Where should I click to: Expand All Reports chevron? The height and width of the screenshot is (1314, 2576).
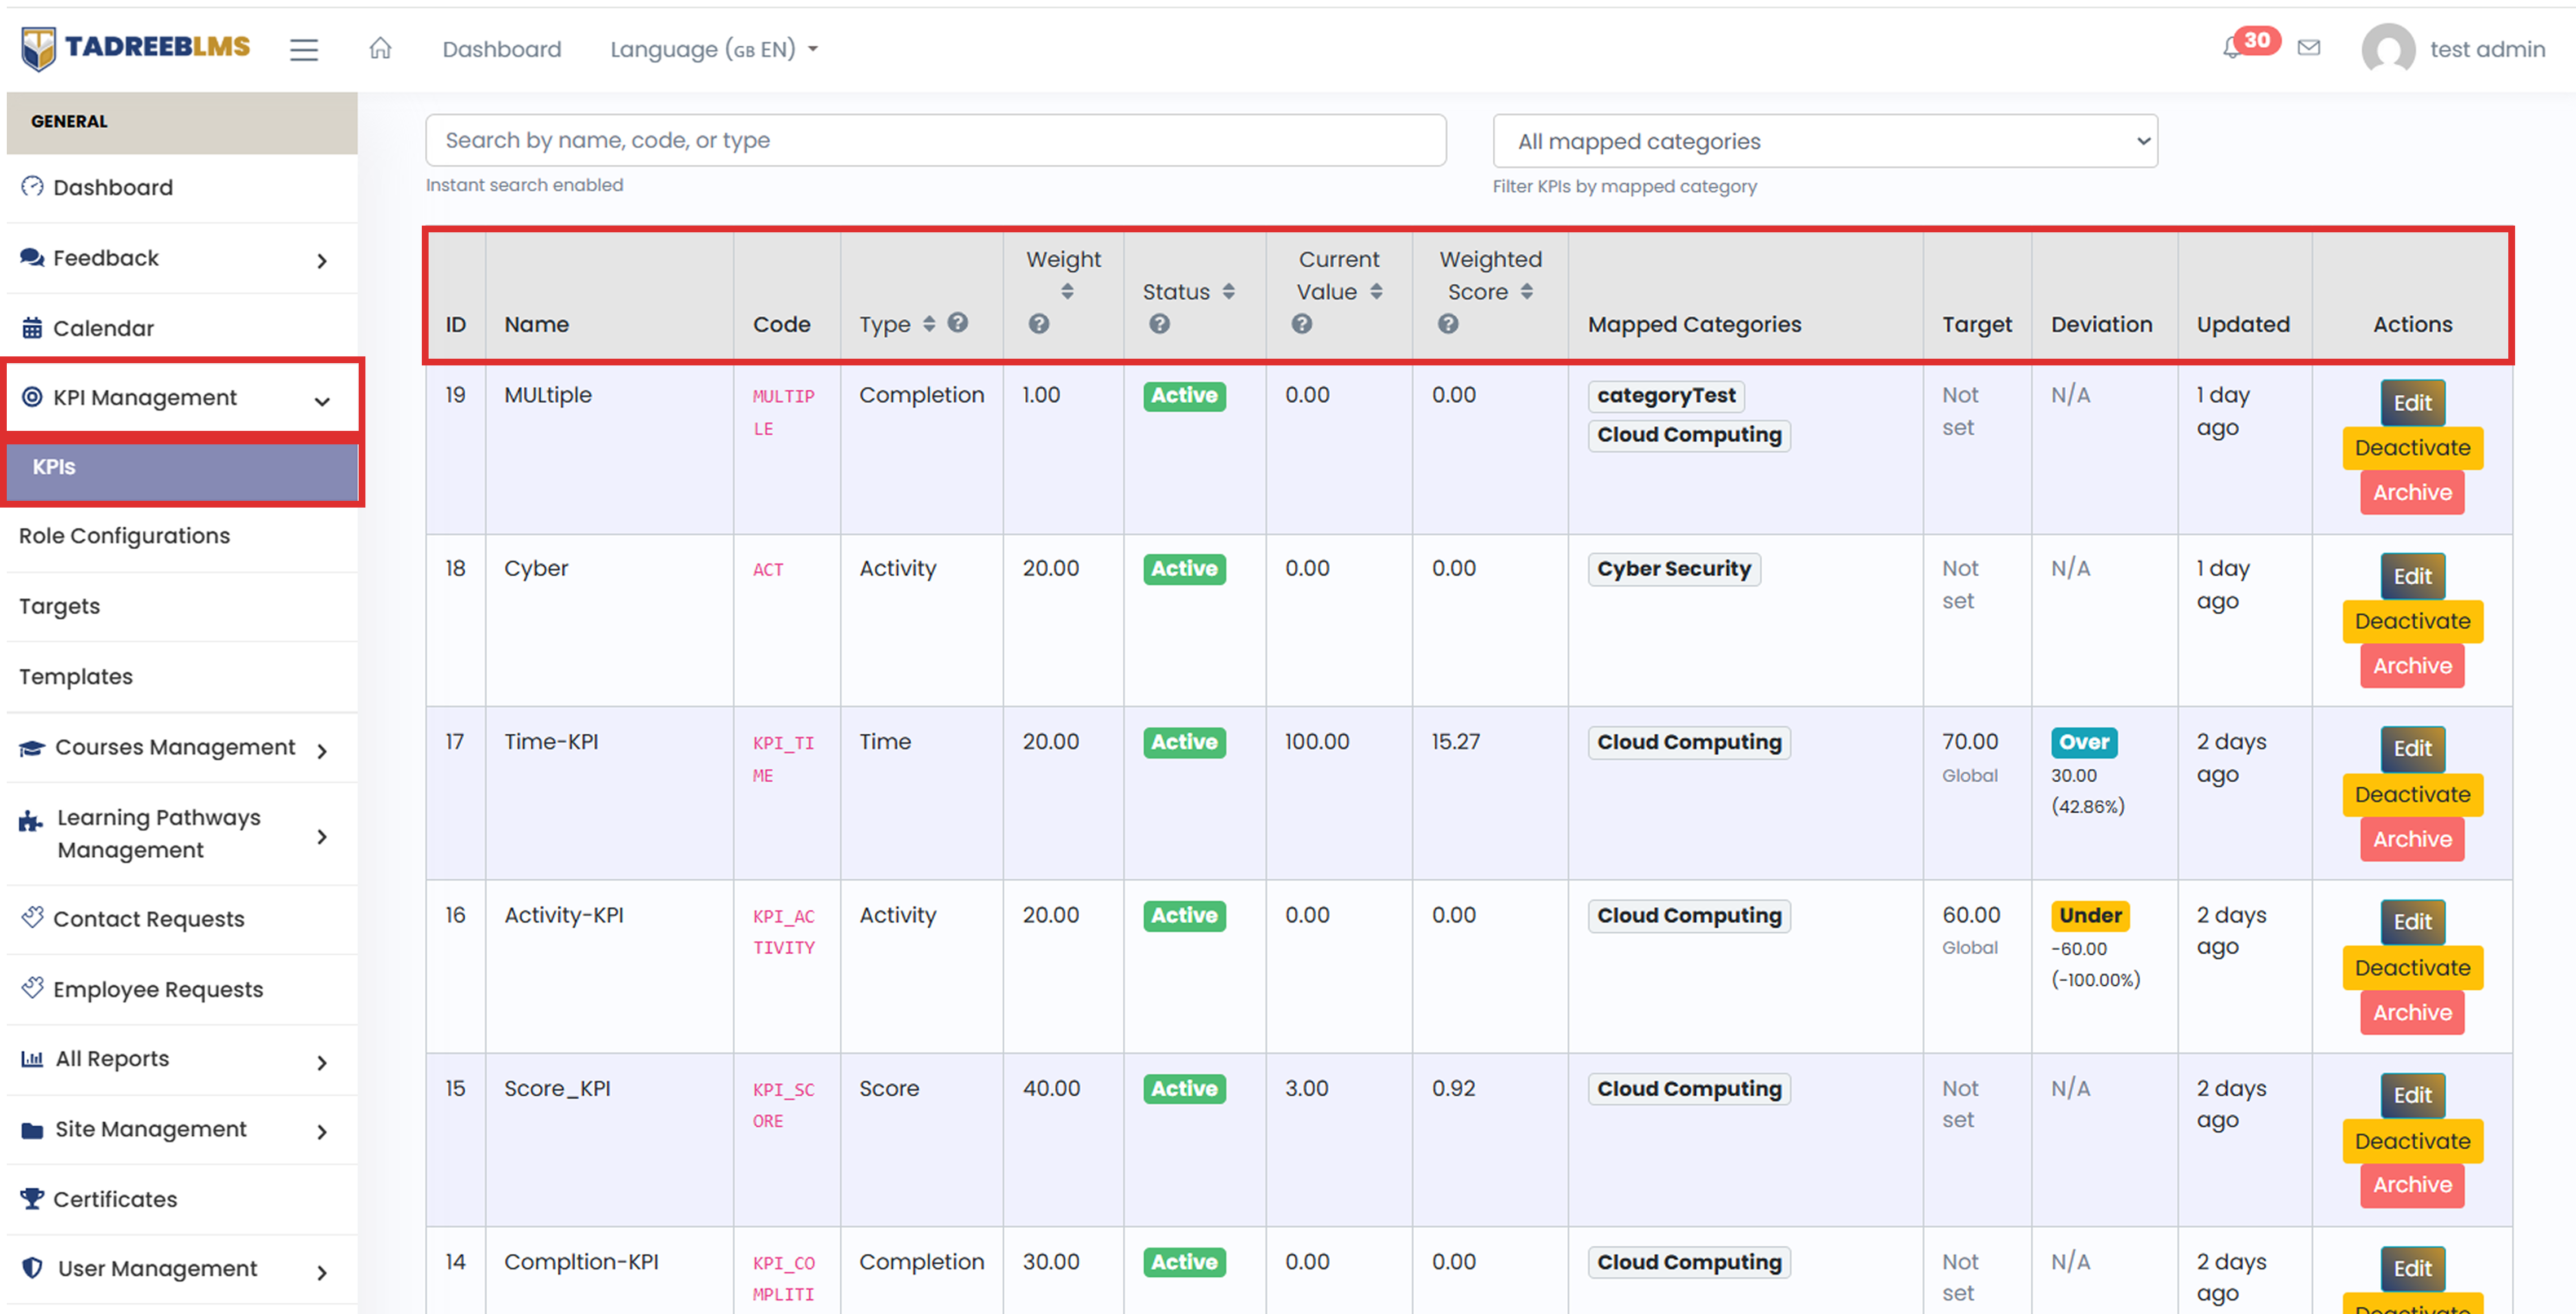coord(322,1062)
